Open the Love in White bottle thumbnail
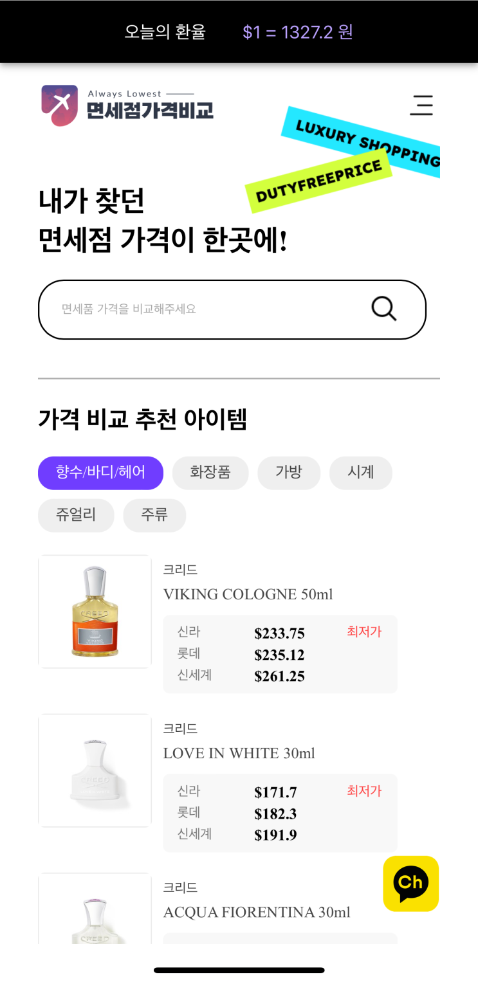This screenshot has height=982, width=478. (95, 770)
